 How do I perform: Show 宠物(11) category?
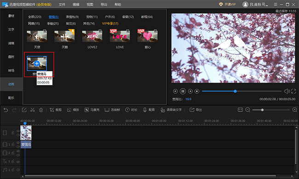point(92,17)
